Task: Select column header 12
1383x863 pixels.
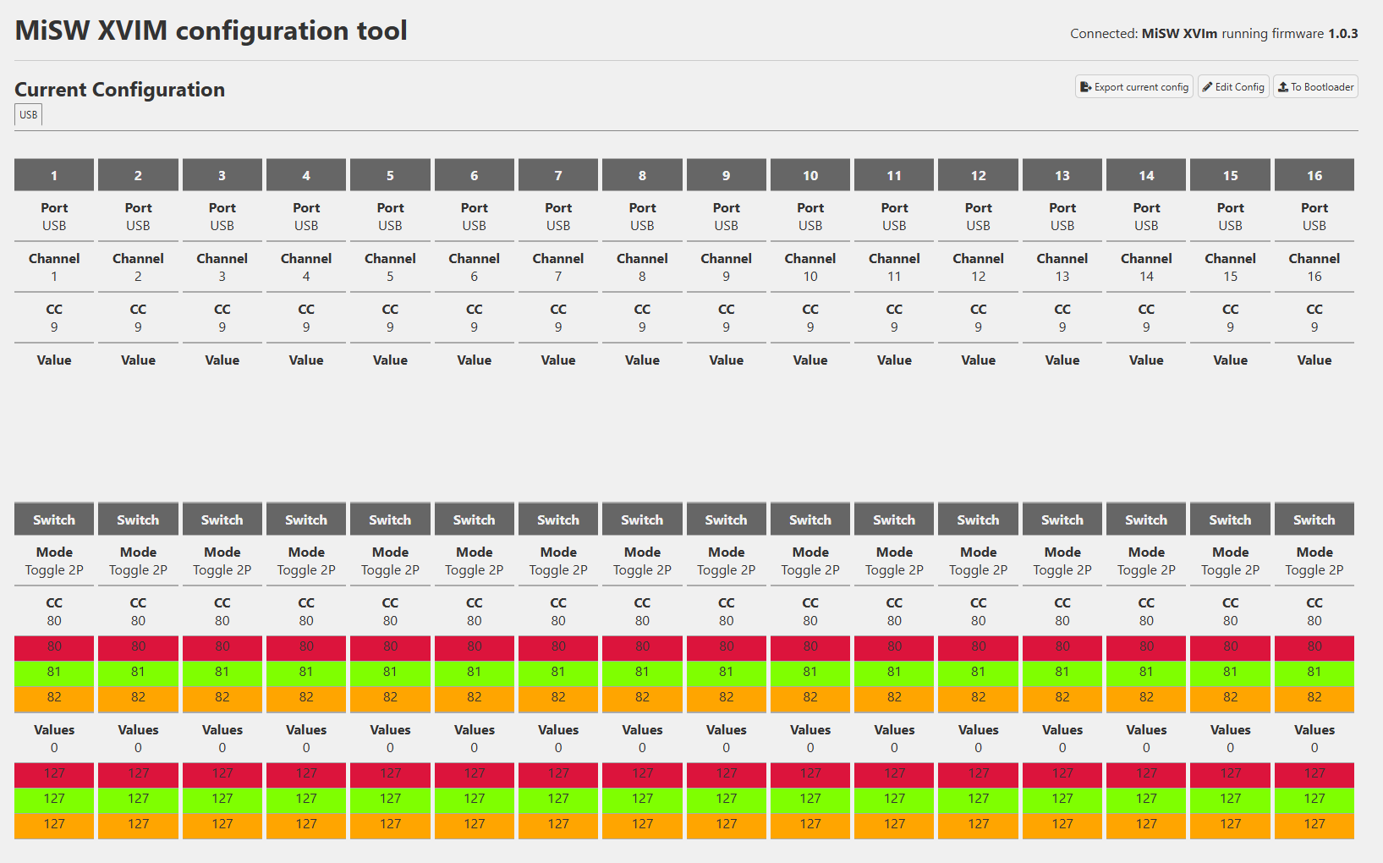Action: [x=979, y=175]
